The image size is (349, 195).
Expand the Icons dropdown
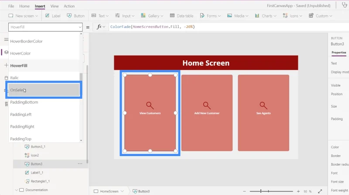click(292, 16)
